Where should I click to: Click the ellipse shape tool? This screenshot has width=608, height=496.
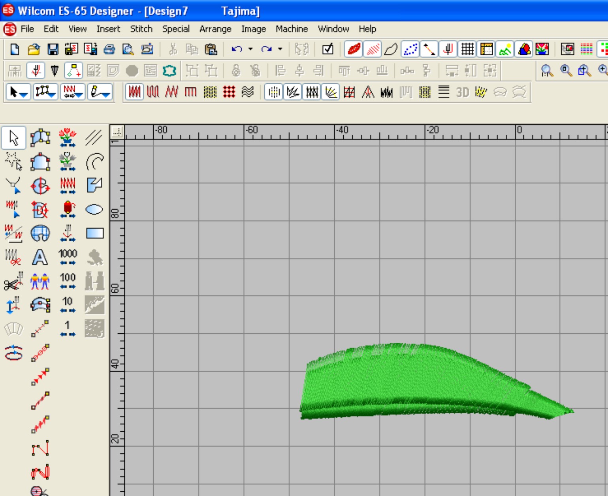point(94,209)
